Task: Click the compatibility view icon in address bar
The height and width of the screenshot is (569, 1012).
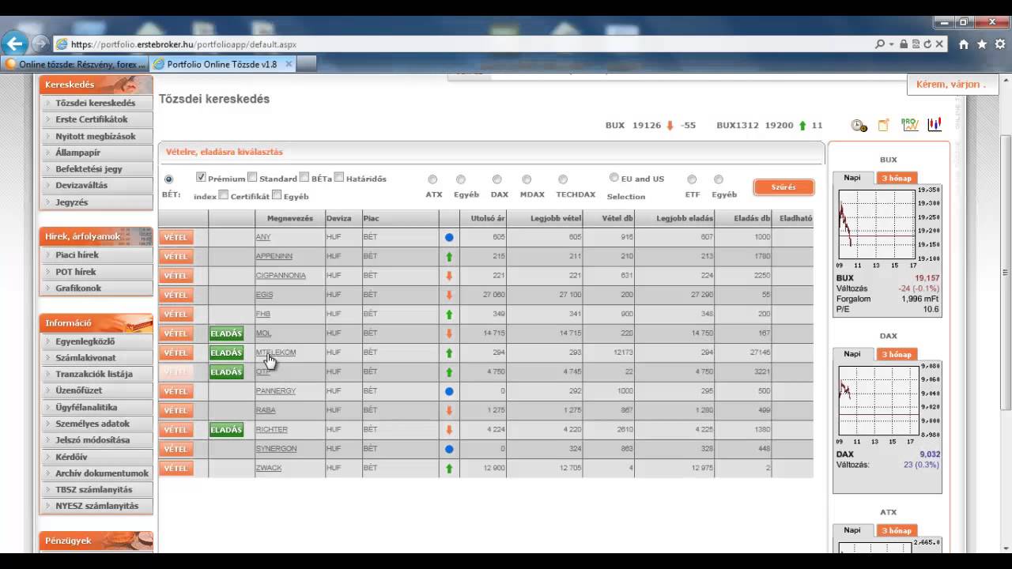Action: pyautogui.click(x=916, y=44)
